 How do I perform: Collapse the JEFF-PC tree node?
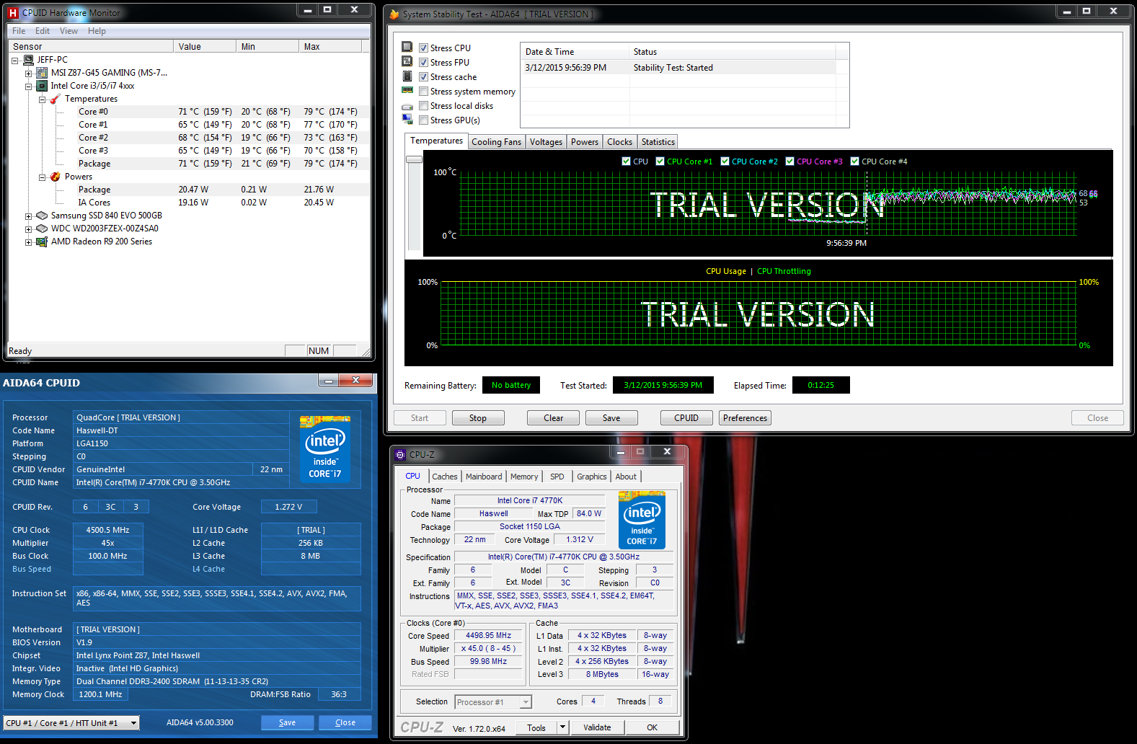pyautogui.click(x=15, y=61)
